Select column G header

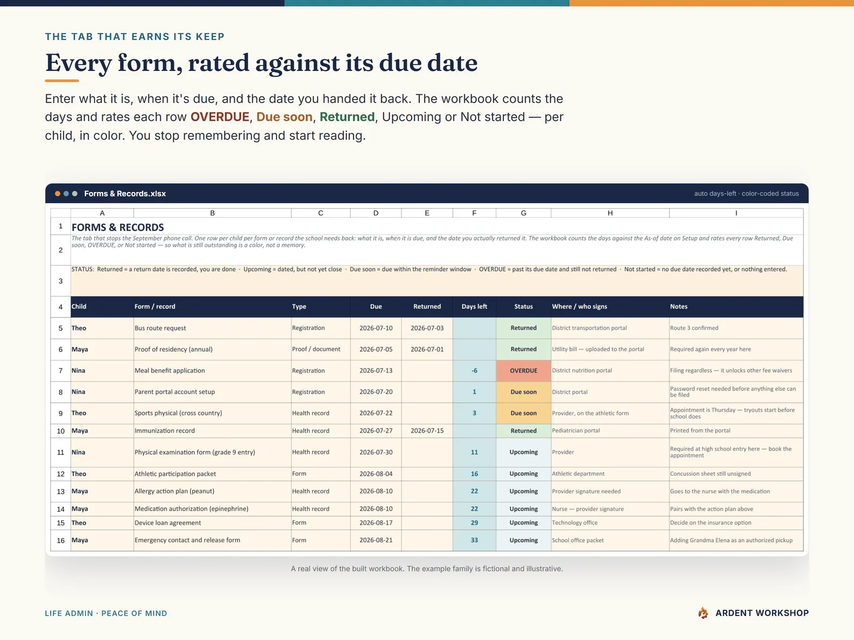click(524, 213)
